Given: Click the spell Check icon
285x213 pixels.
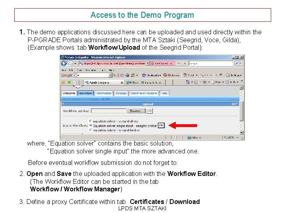Looking at the screenshot, I should point(185,75).
